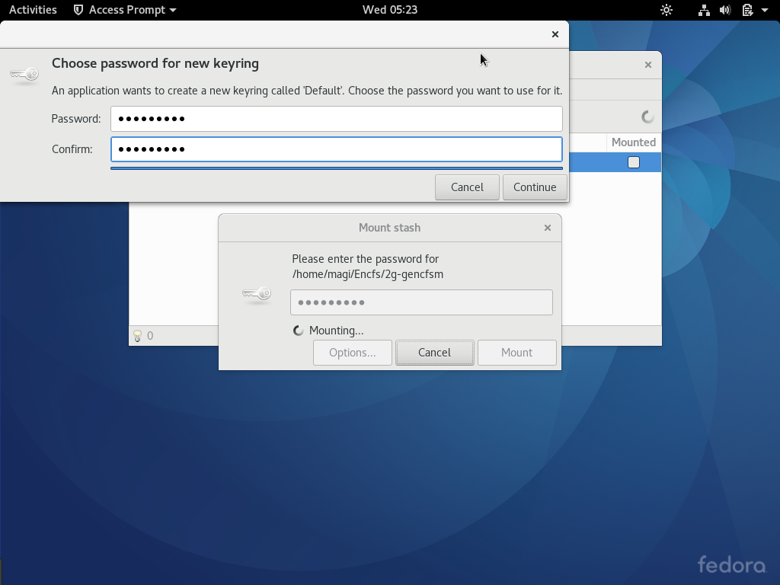Click the key icon beside the keyring heading
The width and height of the screenshot is (780, 585).
(24, 75)
